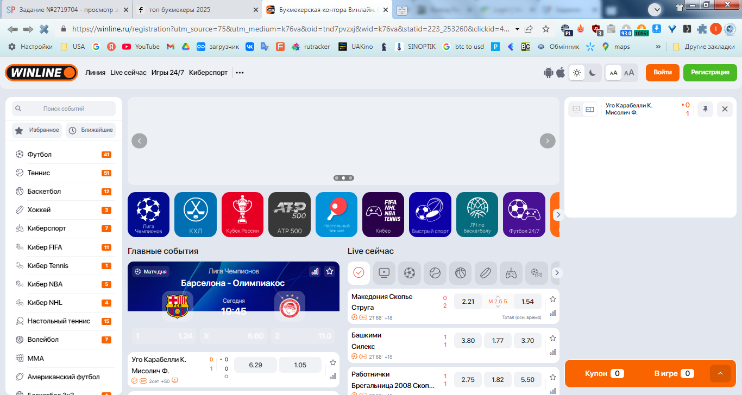742x395 pixels.
Task: Favorite the Барселона - Олимпиакос match
Action: pos(329,271)
